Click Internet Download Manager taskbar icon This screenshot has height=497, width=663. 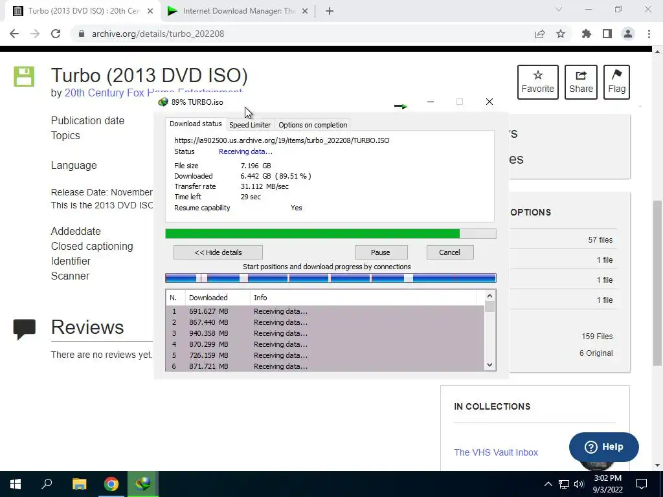click(143, 484)
